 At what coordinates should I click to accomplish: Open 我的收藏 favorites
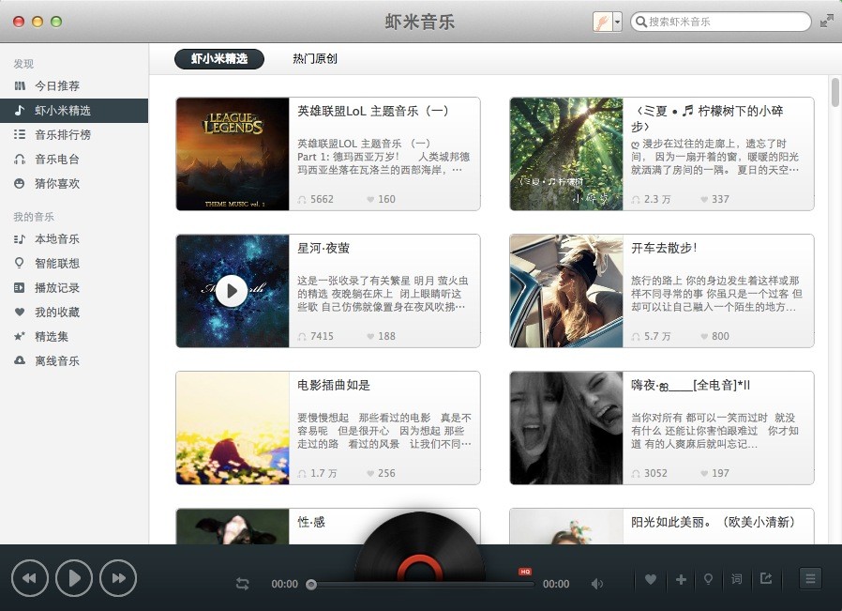point(74,313)
